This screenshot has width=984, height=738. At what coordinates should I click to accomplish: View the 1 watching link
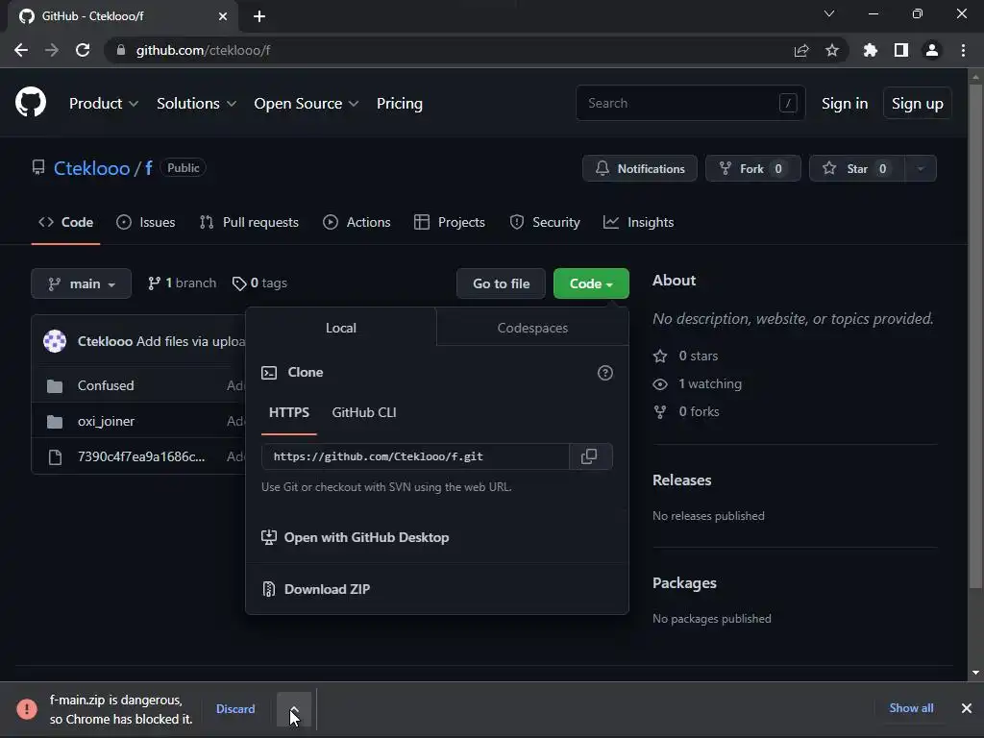[x=698, y=383]
